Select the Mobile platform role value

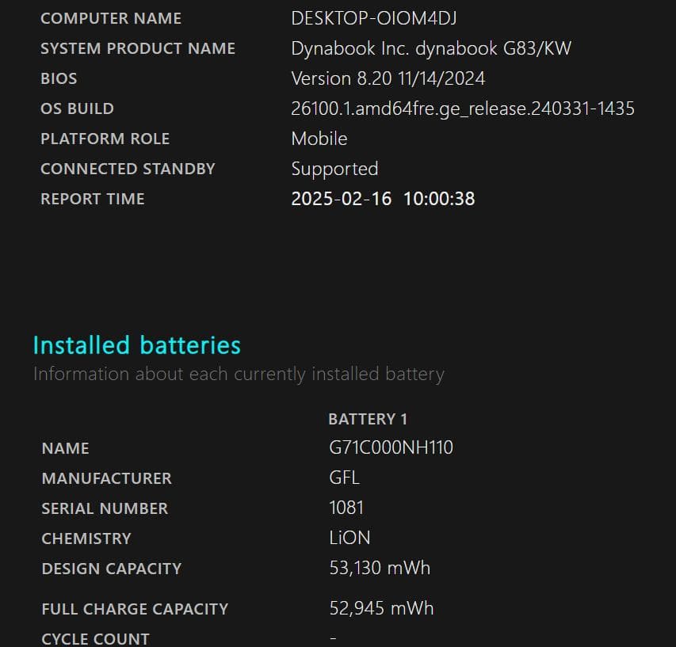(319, 139)
